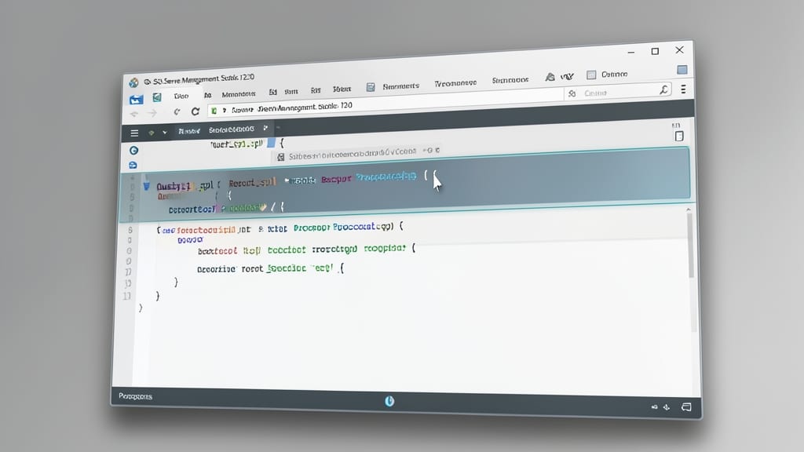Image resolution: width=804 pixels, height=452 pixels.
Task: Go back with the left arrow
Action: coord(134,114)
